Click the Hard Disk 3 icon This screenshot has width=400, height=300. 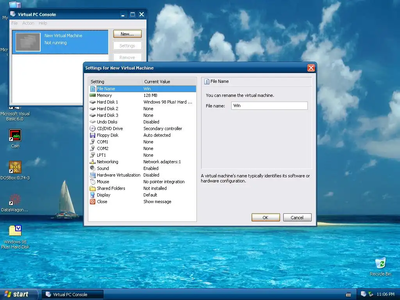point(93,115)
